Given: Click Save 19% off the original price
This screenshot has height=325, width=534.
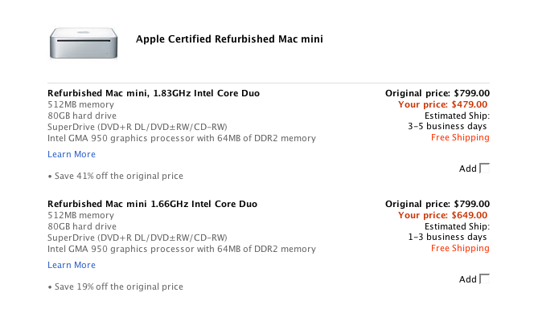Looking at the screenshot, I should [116, 287].
